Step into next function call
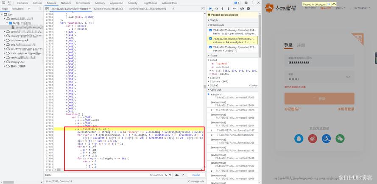 (222, 8)
